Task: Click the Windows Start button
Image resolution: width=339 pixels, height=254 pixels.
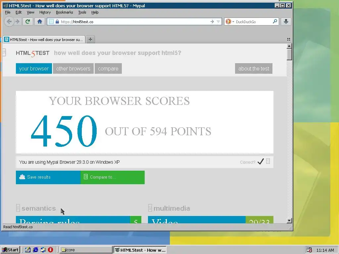Action: point(10,250)
